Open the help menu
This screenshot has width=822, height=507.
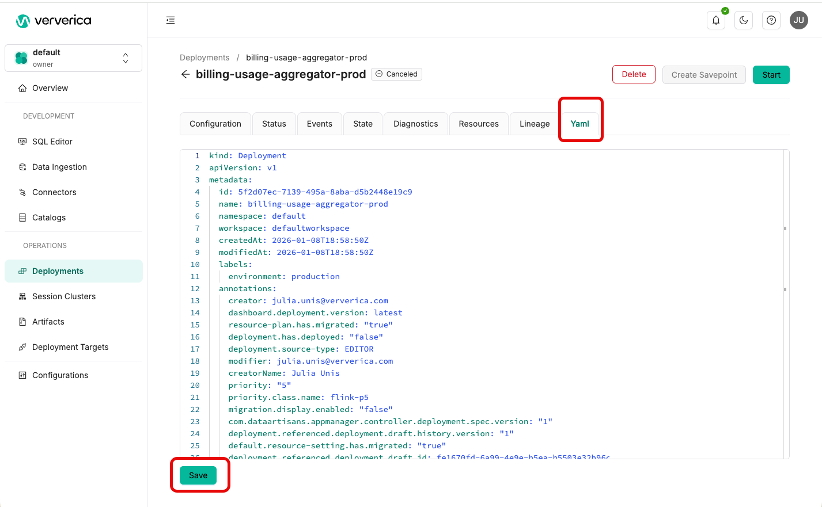pyautogui.click(x=771, y=20)
